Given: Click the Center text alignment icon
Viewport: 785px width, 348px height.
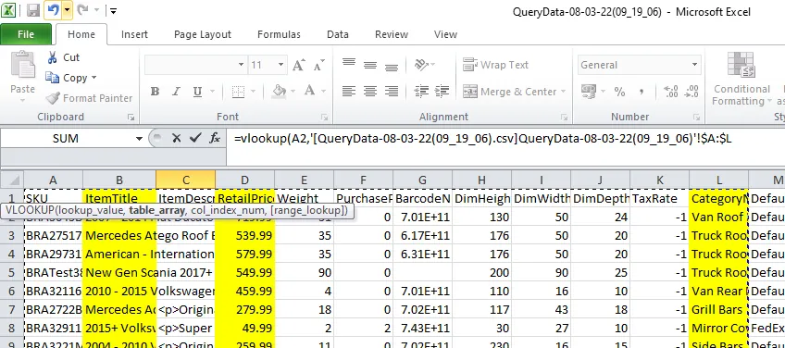Looking at the screenshot, I should (370, 91).
